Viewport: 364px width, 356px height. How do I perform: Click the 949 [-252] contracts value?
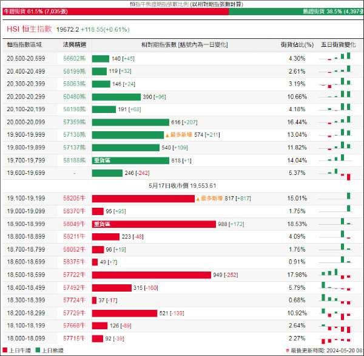(226, 275)
